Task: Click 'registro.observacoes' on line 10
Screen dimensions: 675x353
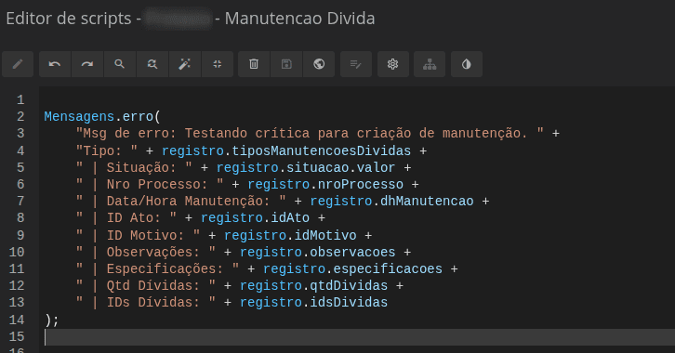Action: point(317,253)
